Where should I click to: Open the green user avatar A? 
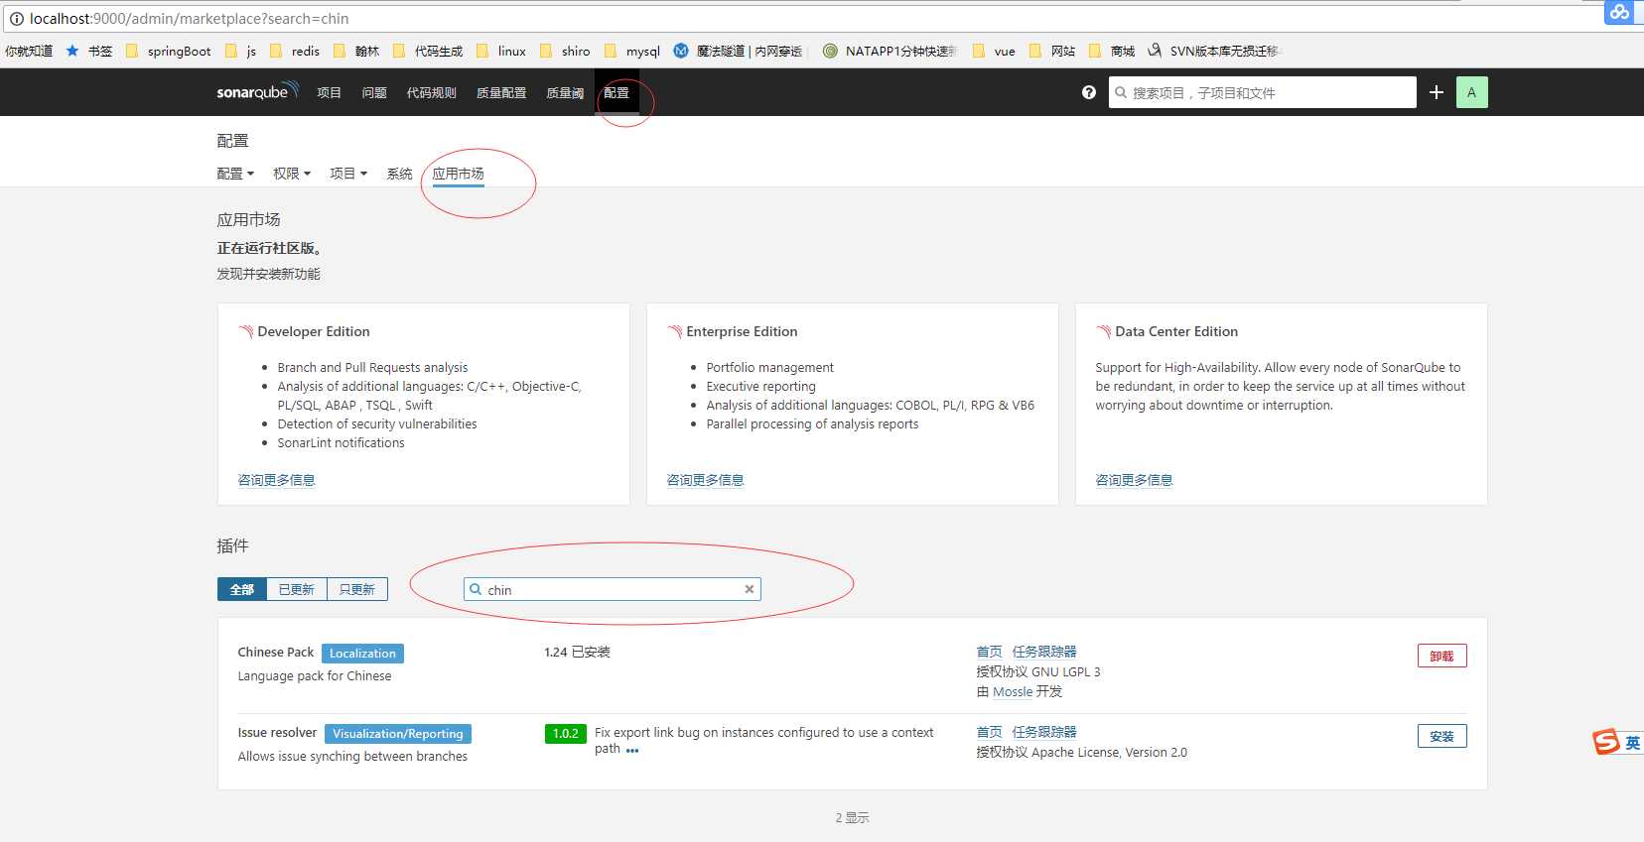pos(1471,92)
